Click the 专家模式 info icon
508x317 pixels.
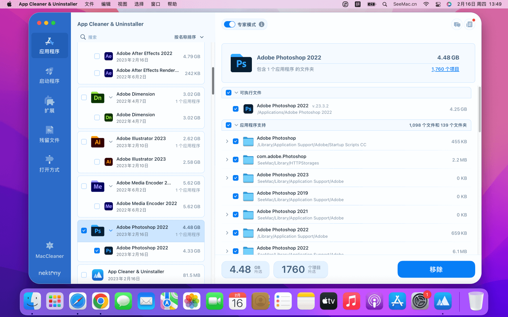coord(261,24)
